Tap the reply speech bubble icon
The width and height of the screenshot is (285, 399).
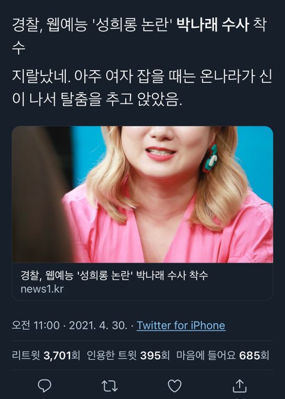[45, 386]
